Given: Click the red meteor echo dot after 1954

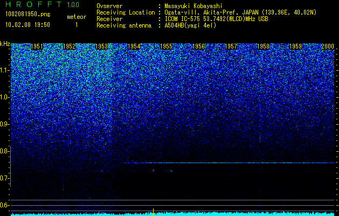Looking at the screenshot, I should pos(153,170).
